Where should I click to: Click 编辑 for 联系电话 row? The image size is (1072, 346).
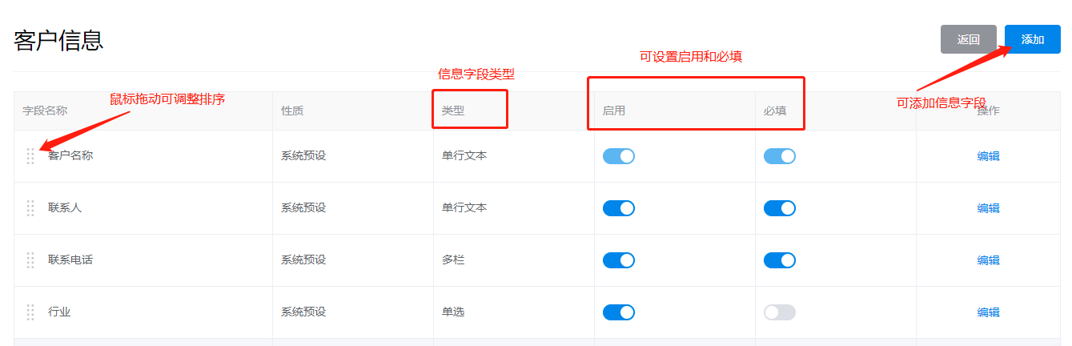point(988,260)
